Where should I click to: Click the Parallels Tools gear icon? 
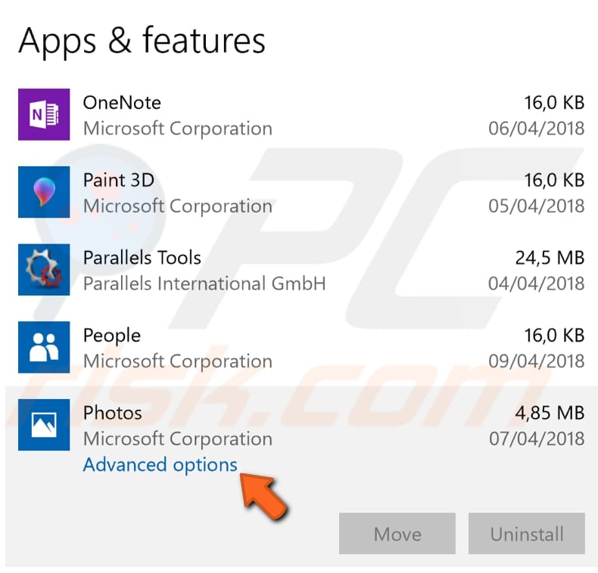44,269
